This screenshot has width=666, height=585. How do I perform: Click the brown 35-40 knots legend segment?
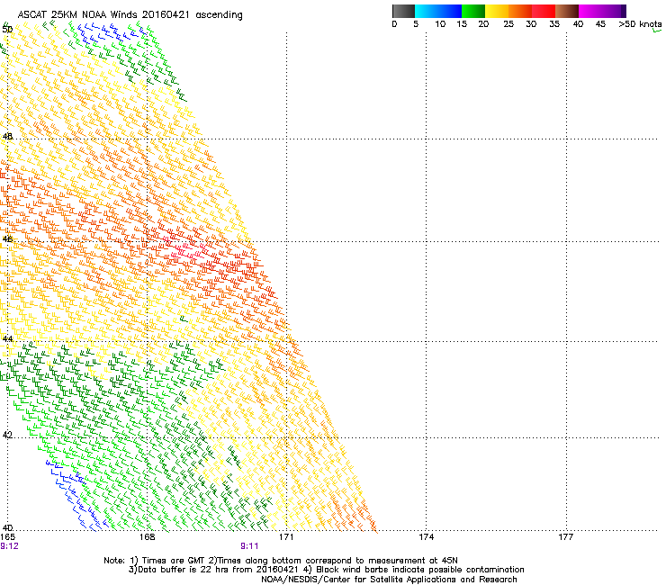point(567,11)
